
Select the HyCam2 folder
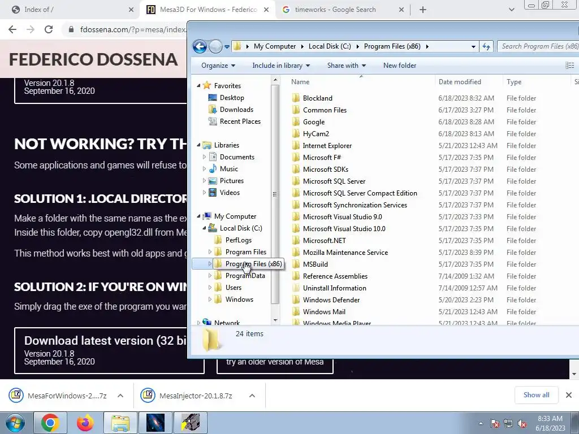point(316,133)
